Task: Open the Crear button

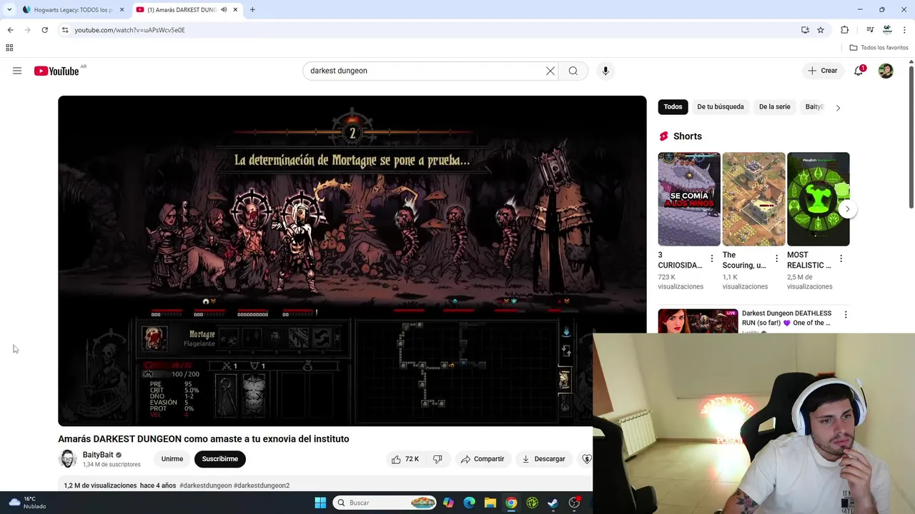Action: point(823,71)
